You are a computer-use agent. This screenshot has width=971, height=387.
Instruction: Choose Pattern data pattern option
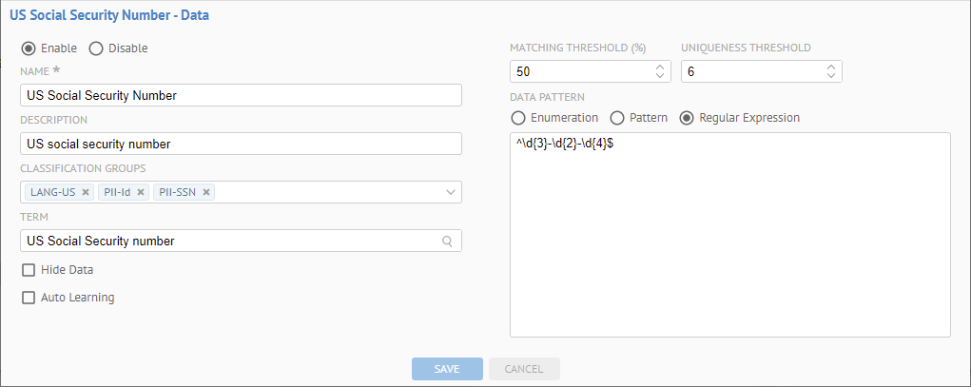(617, 118)
